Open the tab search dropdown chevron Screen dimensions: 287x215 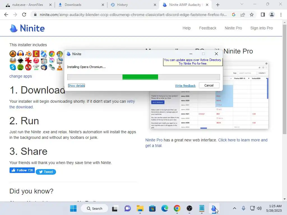[x=242, y=4]
